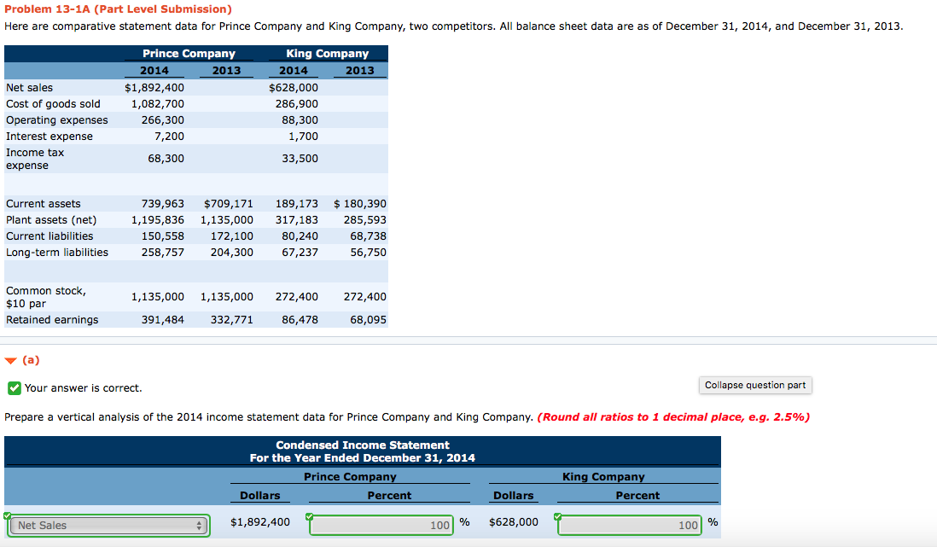Click the 'Your answer is correct' message
937x547 pixels.
pos(83,388)
